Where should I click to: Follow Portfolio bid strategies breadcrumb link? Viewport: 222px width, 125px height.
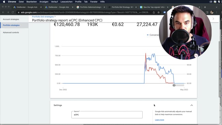(x=43, y=17)
